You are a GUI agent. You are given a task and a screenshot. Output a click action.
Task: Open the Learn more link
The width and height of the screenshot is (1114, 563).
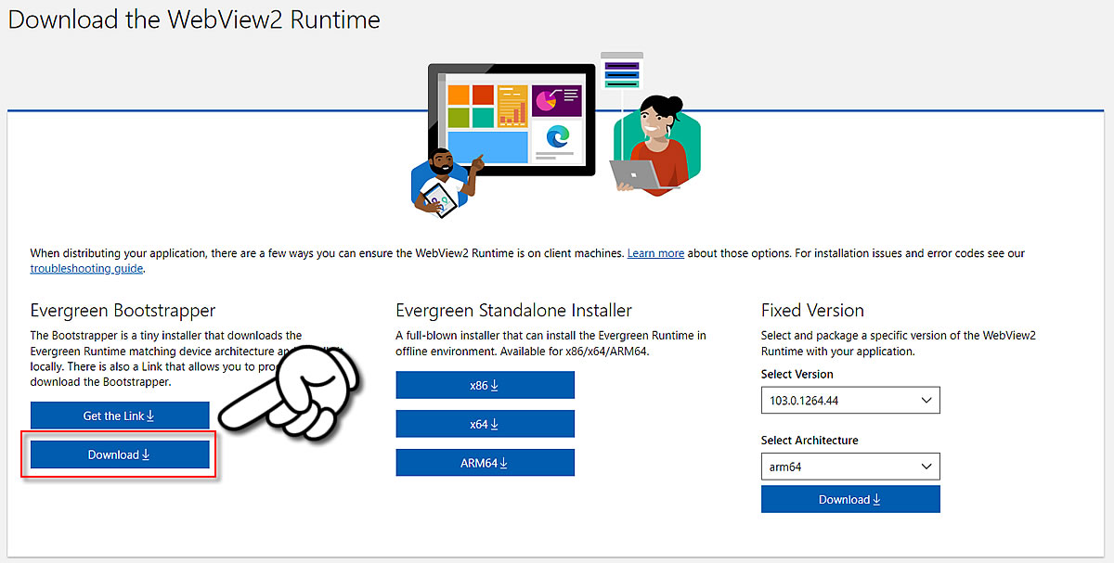655,253
